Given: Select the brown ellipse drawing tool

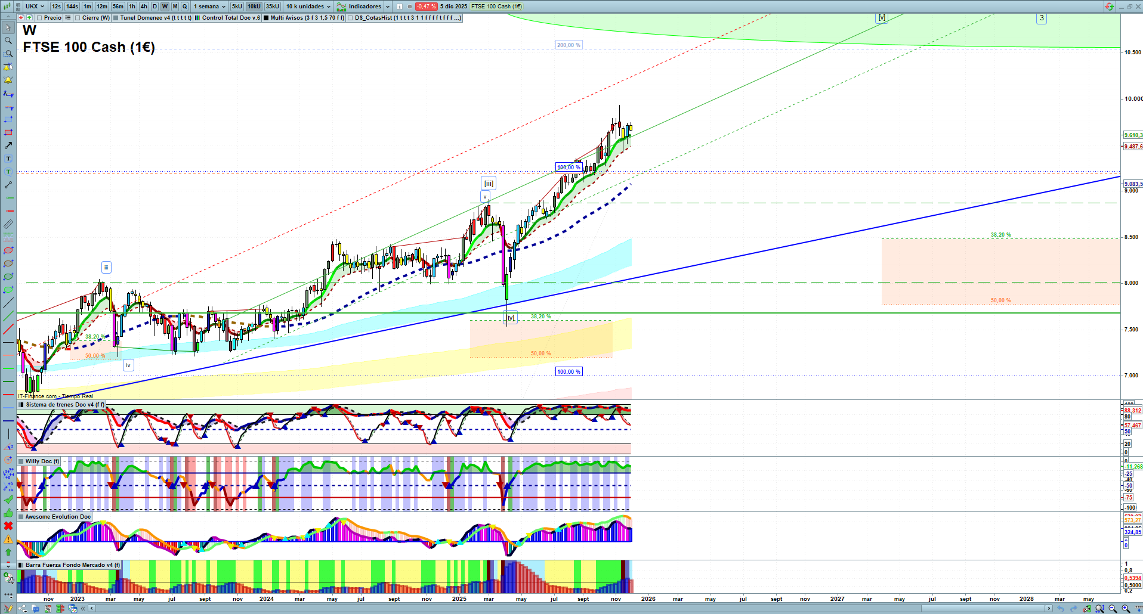Looking at the screenshot, I should click(x=8, y=263).
